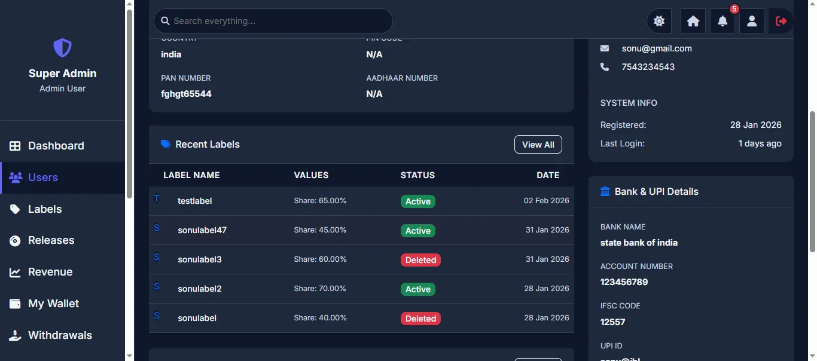Image resolution: width=817 pixels, height=361 pixels.
Task: Click the LABEL NAME column header
Action: pos(191,175)
